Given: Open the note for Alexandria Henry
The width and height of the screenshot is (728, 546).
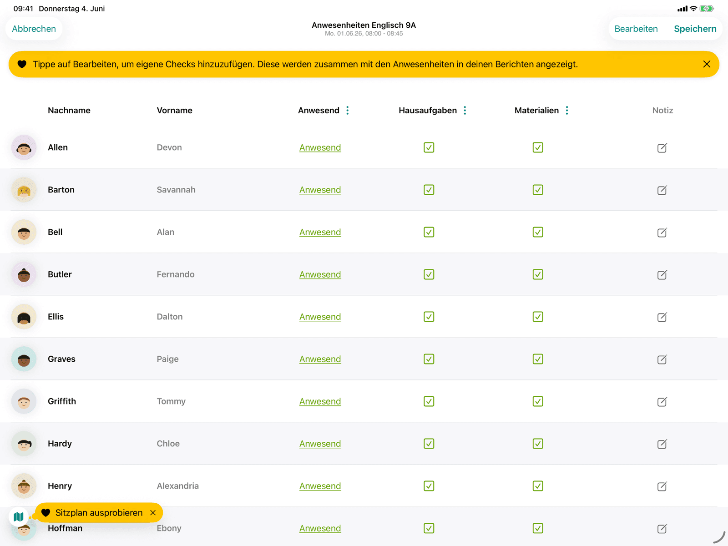Looking at the screenshot, I should [x=662, y=486].
